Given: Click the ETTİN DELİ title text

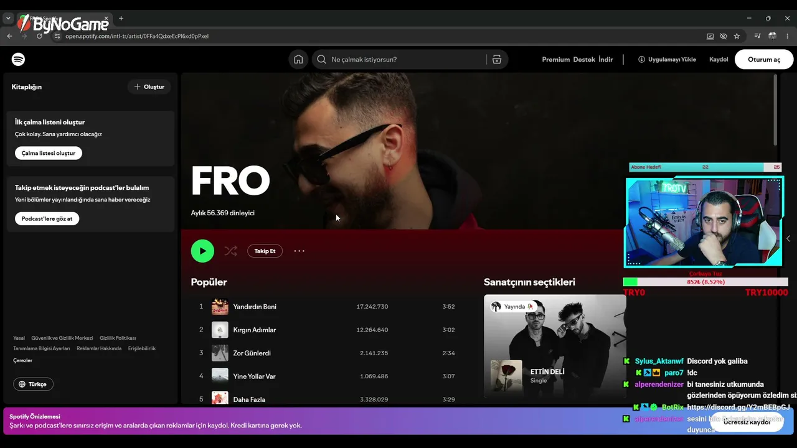Looking at the screenshot, I should pos(547,372).
